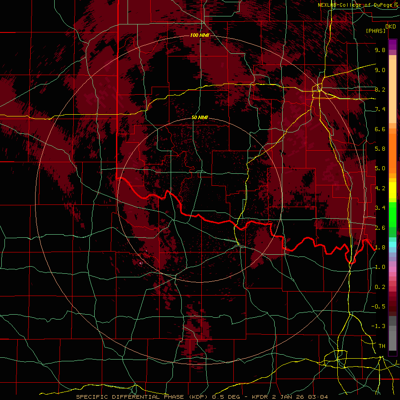Click the 1.0 value on the color scale
This screenshot has width=400, height=400.
tap(380, 267)
